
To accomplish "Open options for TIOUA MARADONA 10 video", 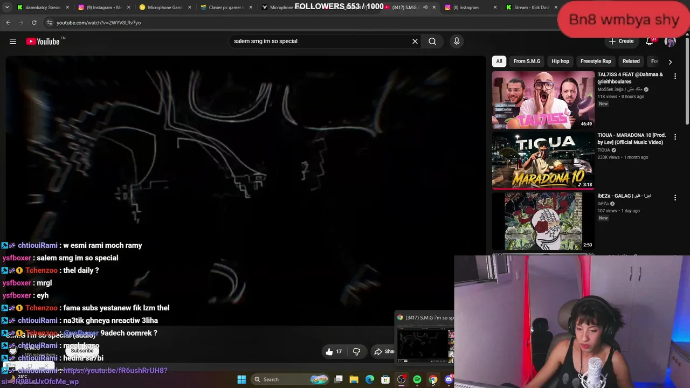I will coord(675,137).
